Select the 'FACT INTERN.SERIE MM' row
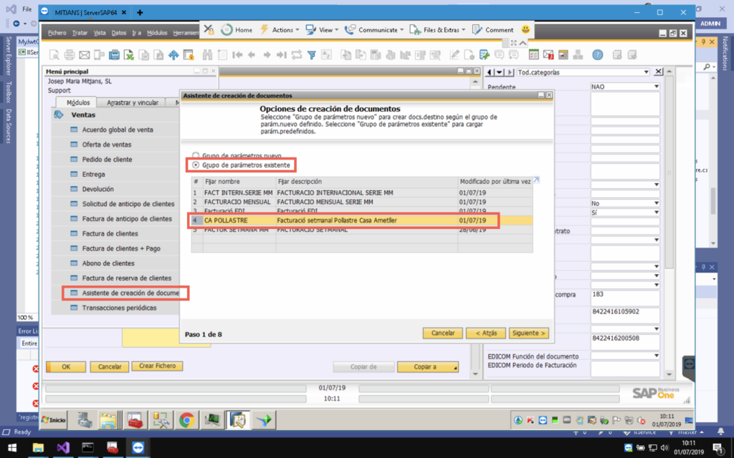This screenshot has width=734, height=458. (362, 193)
